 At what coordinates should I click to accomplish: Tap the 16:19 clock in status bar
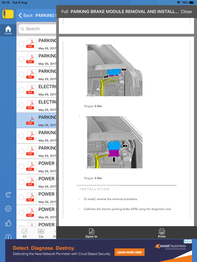coord(5,3)
